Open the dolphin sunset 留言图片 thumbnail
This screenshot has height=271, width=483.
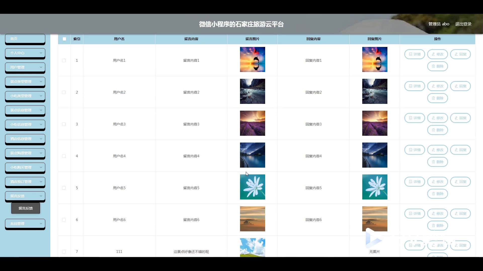tap(252, 59)
